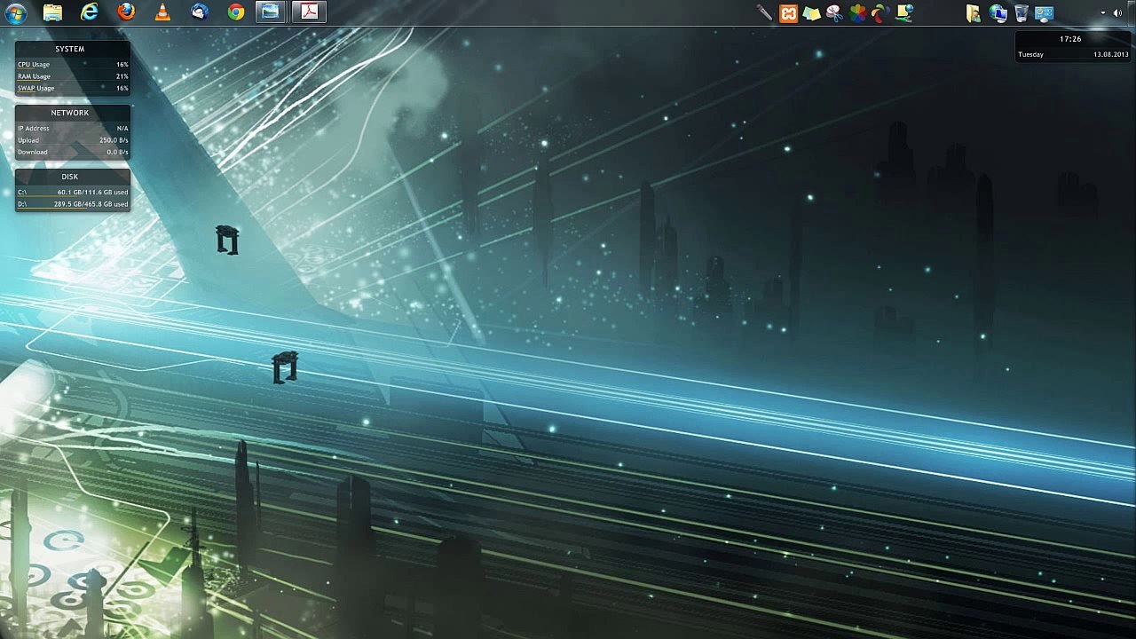1136x639 pixels.
Task: Open Windows Explorer from the taskbar
Action: 52,12
